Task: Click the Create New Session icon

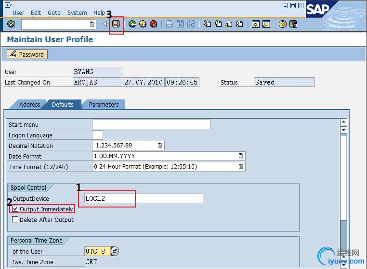Action: coord(255,24)
